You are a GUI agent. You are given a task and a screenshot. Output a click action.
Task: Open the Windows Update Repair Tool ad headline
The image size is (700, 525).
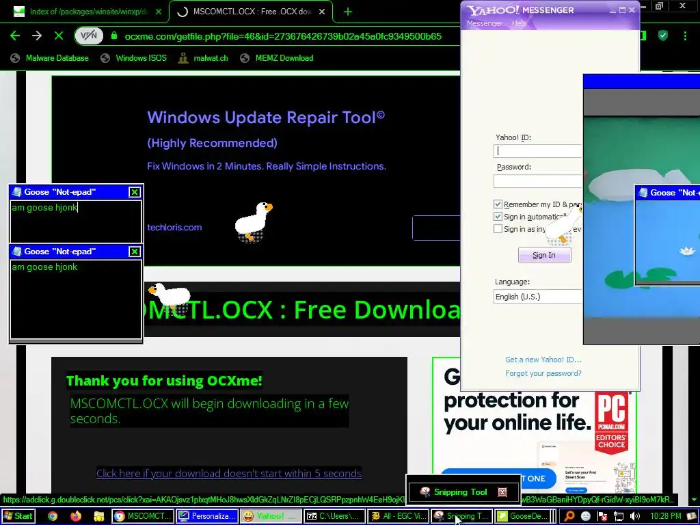pos(266,118)
